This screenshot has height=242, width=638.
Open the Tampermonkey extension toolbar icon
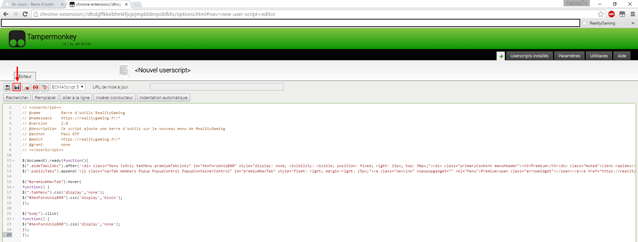click(x=622, y=14)
